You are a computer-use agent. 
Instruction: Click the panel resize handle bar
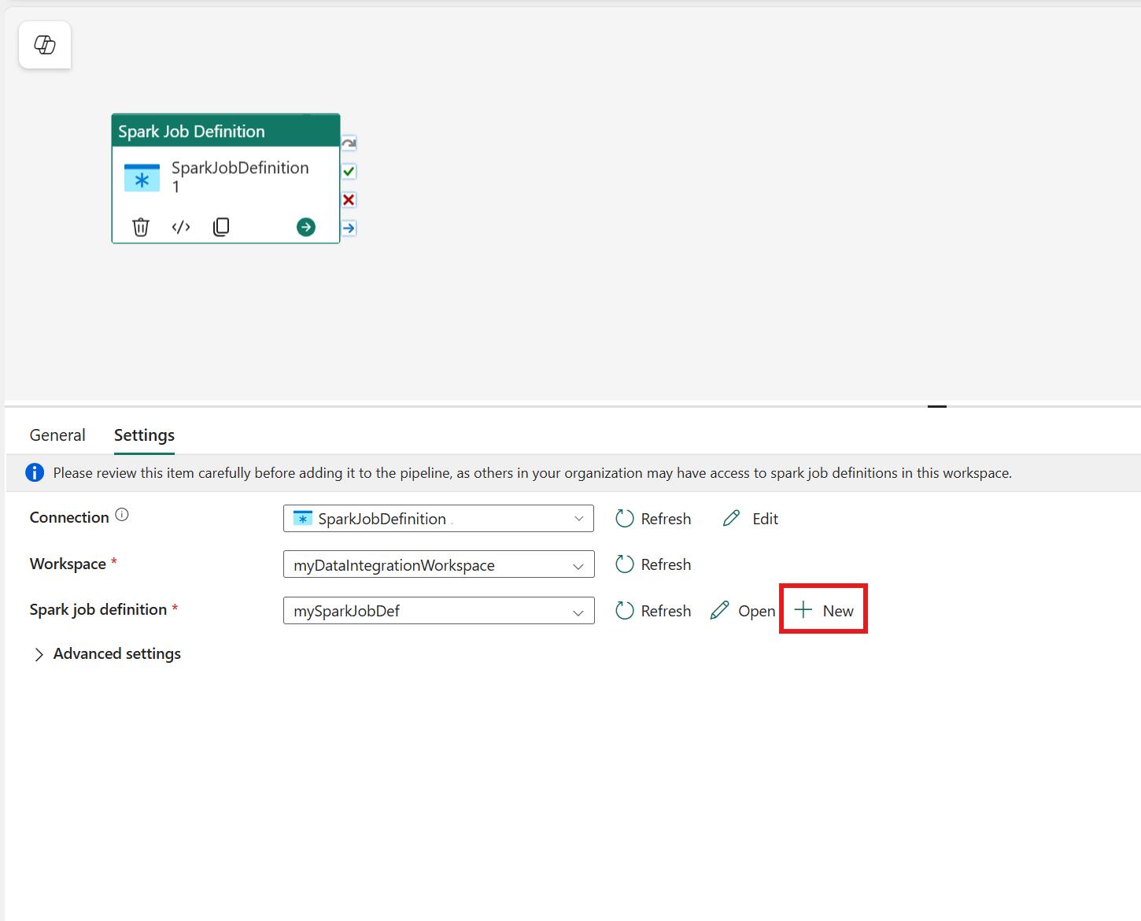pos(936,406)
